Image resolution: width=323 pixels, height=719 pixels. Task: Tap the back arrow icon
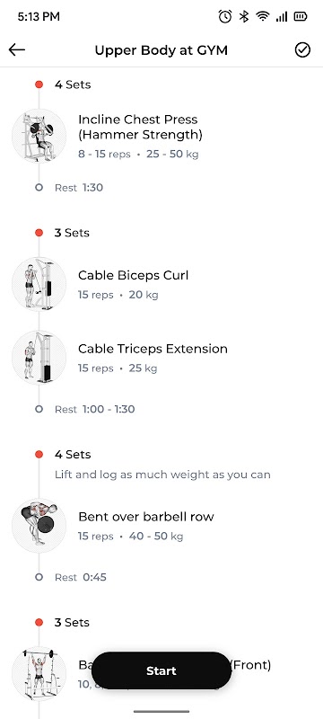17,49
